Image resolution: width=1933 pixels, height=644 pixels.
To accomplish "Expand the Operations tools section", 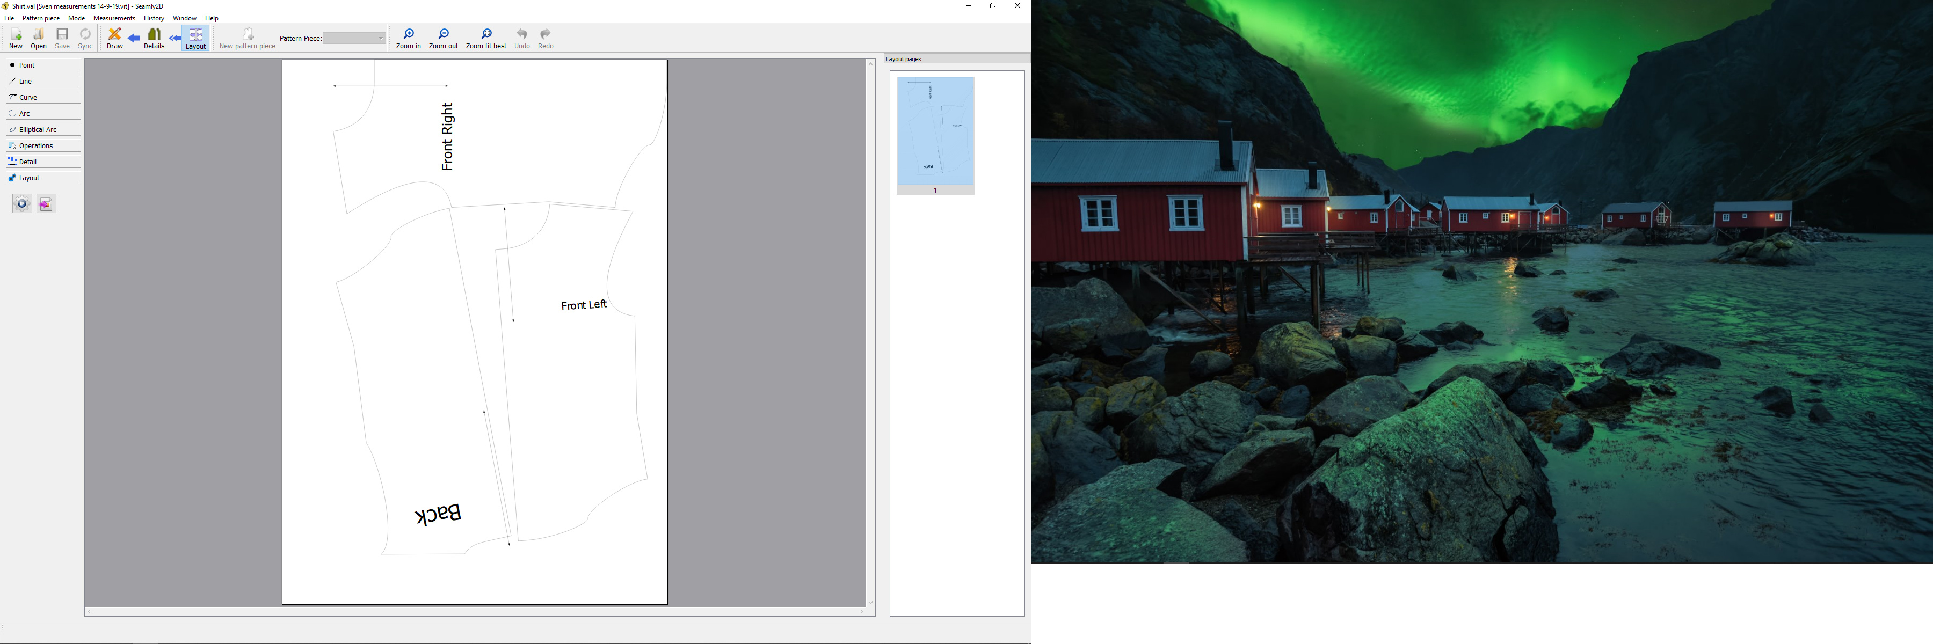I will tap(43, 145).
